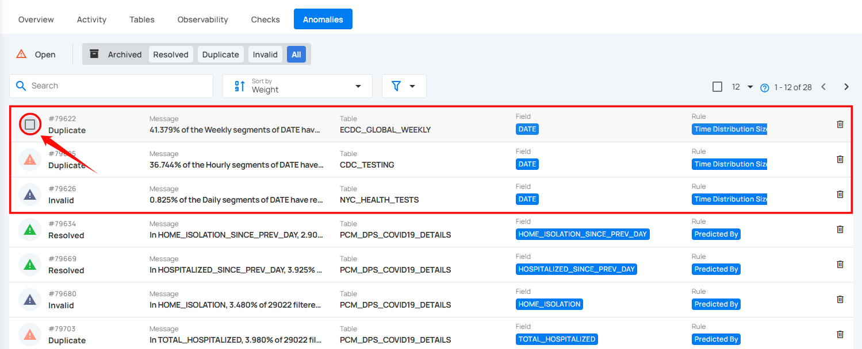Image resolution: width=862 pixels, height=349 pixels.
Task: Delete anomaly #79622 with trash icon
Action: point(840,124)
